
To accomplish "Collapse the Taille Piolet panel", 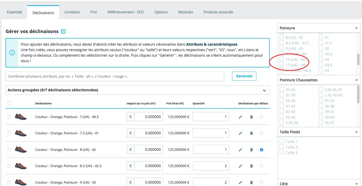I will (356, 132).
